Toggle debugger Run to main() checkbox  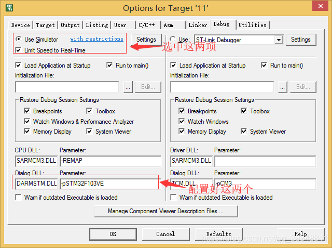point(264,65)
